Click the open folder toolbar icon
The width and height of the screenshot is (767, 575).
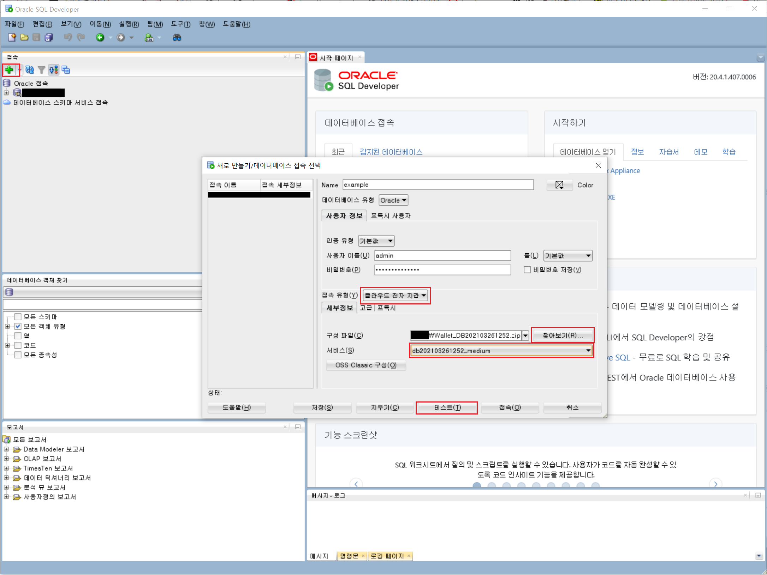click(24, 37)
